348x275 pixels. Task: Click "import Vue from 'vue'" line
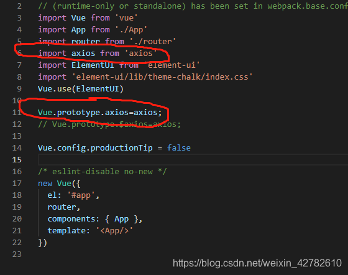88,18
